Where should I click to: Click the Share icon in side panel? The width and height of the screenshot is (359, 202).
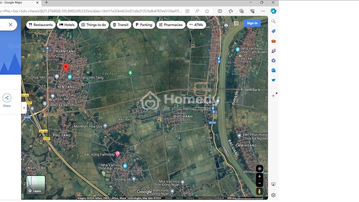coord(7,98)
